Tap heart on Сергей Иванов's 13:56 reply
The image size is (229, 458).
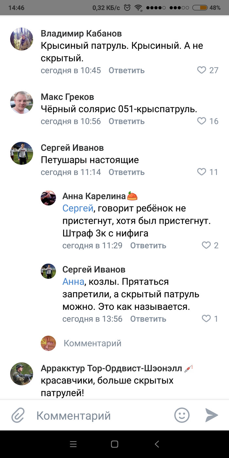tap(206, 318)
